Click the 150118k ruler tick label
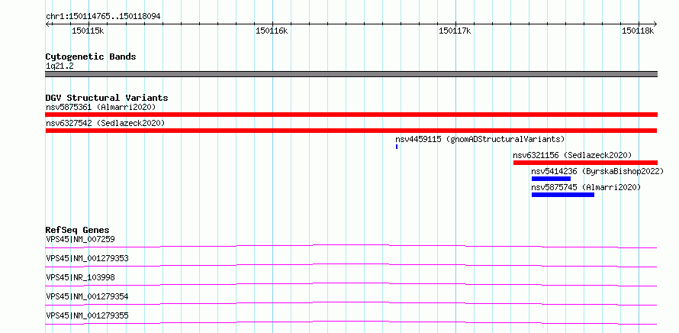 638,31
